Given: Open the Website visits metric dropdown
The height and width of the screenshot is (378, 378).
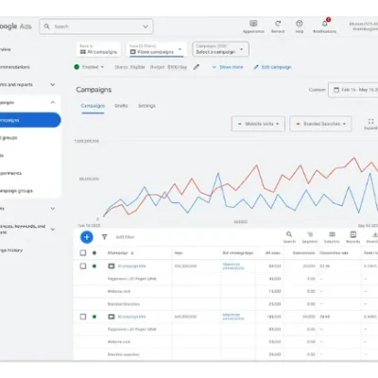Looking at the screenshot, I should tap(258, 124).
